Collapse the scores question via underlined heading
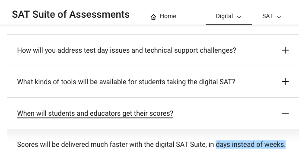This screenshot has height=165, width=299. (95, 113)
